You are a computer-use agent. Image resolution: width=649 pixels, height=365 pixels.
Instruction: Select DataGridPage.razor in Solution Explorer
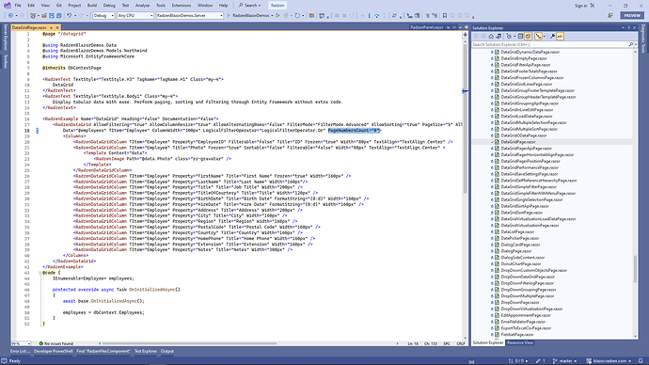tap(518, 142)
